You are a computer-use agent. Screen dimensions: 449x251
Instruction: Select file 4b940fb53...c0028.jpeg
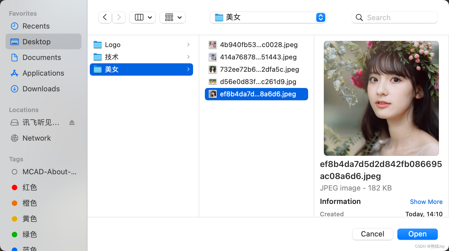[x=258, y=45]
